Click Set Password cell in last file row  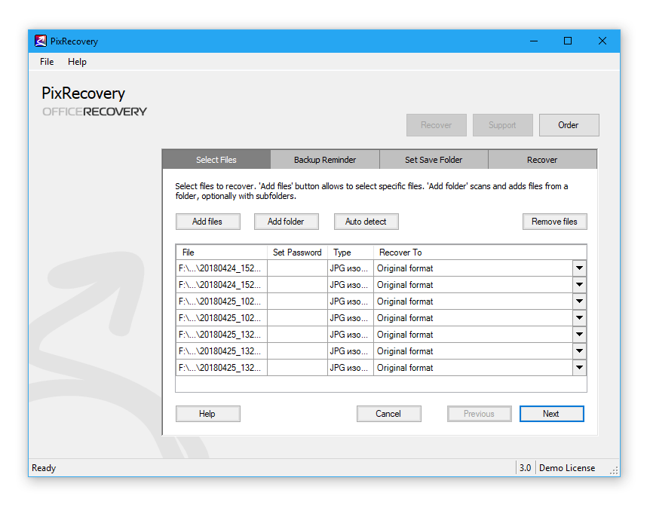click(x=297, y=368)
